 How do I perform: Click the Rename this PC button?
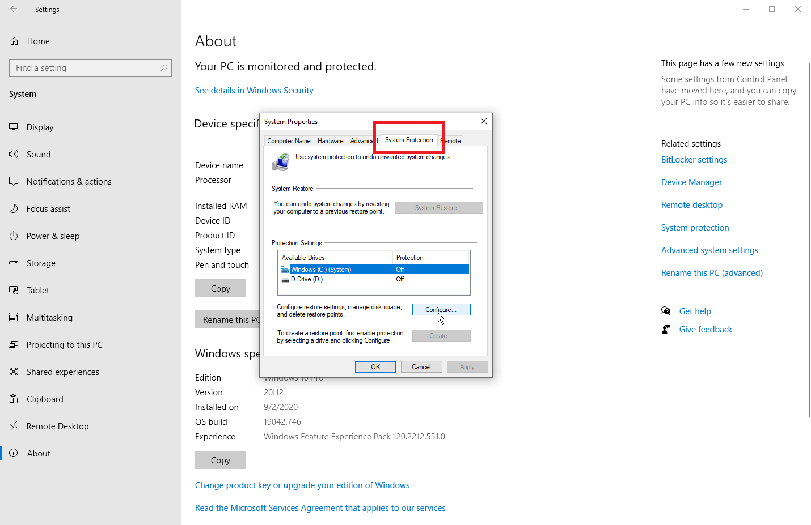coord(227,319)
